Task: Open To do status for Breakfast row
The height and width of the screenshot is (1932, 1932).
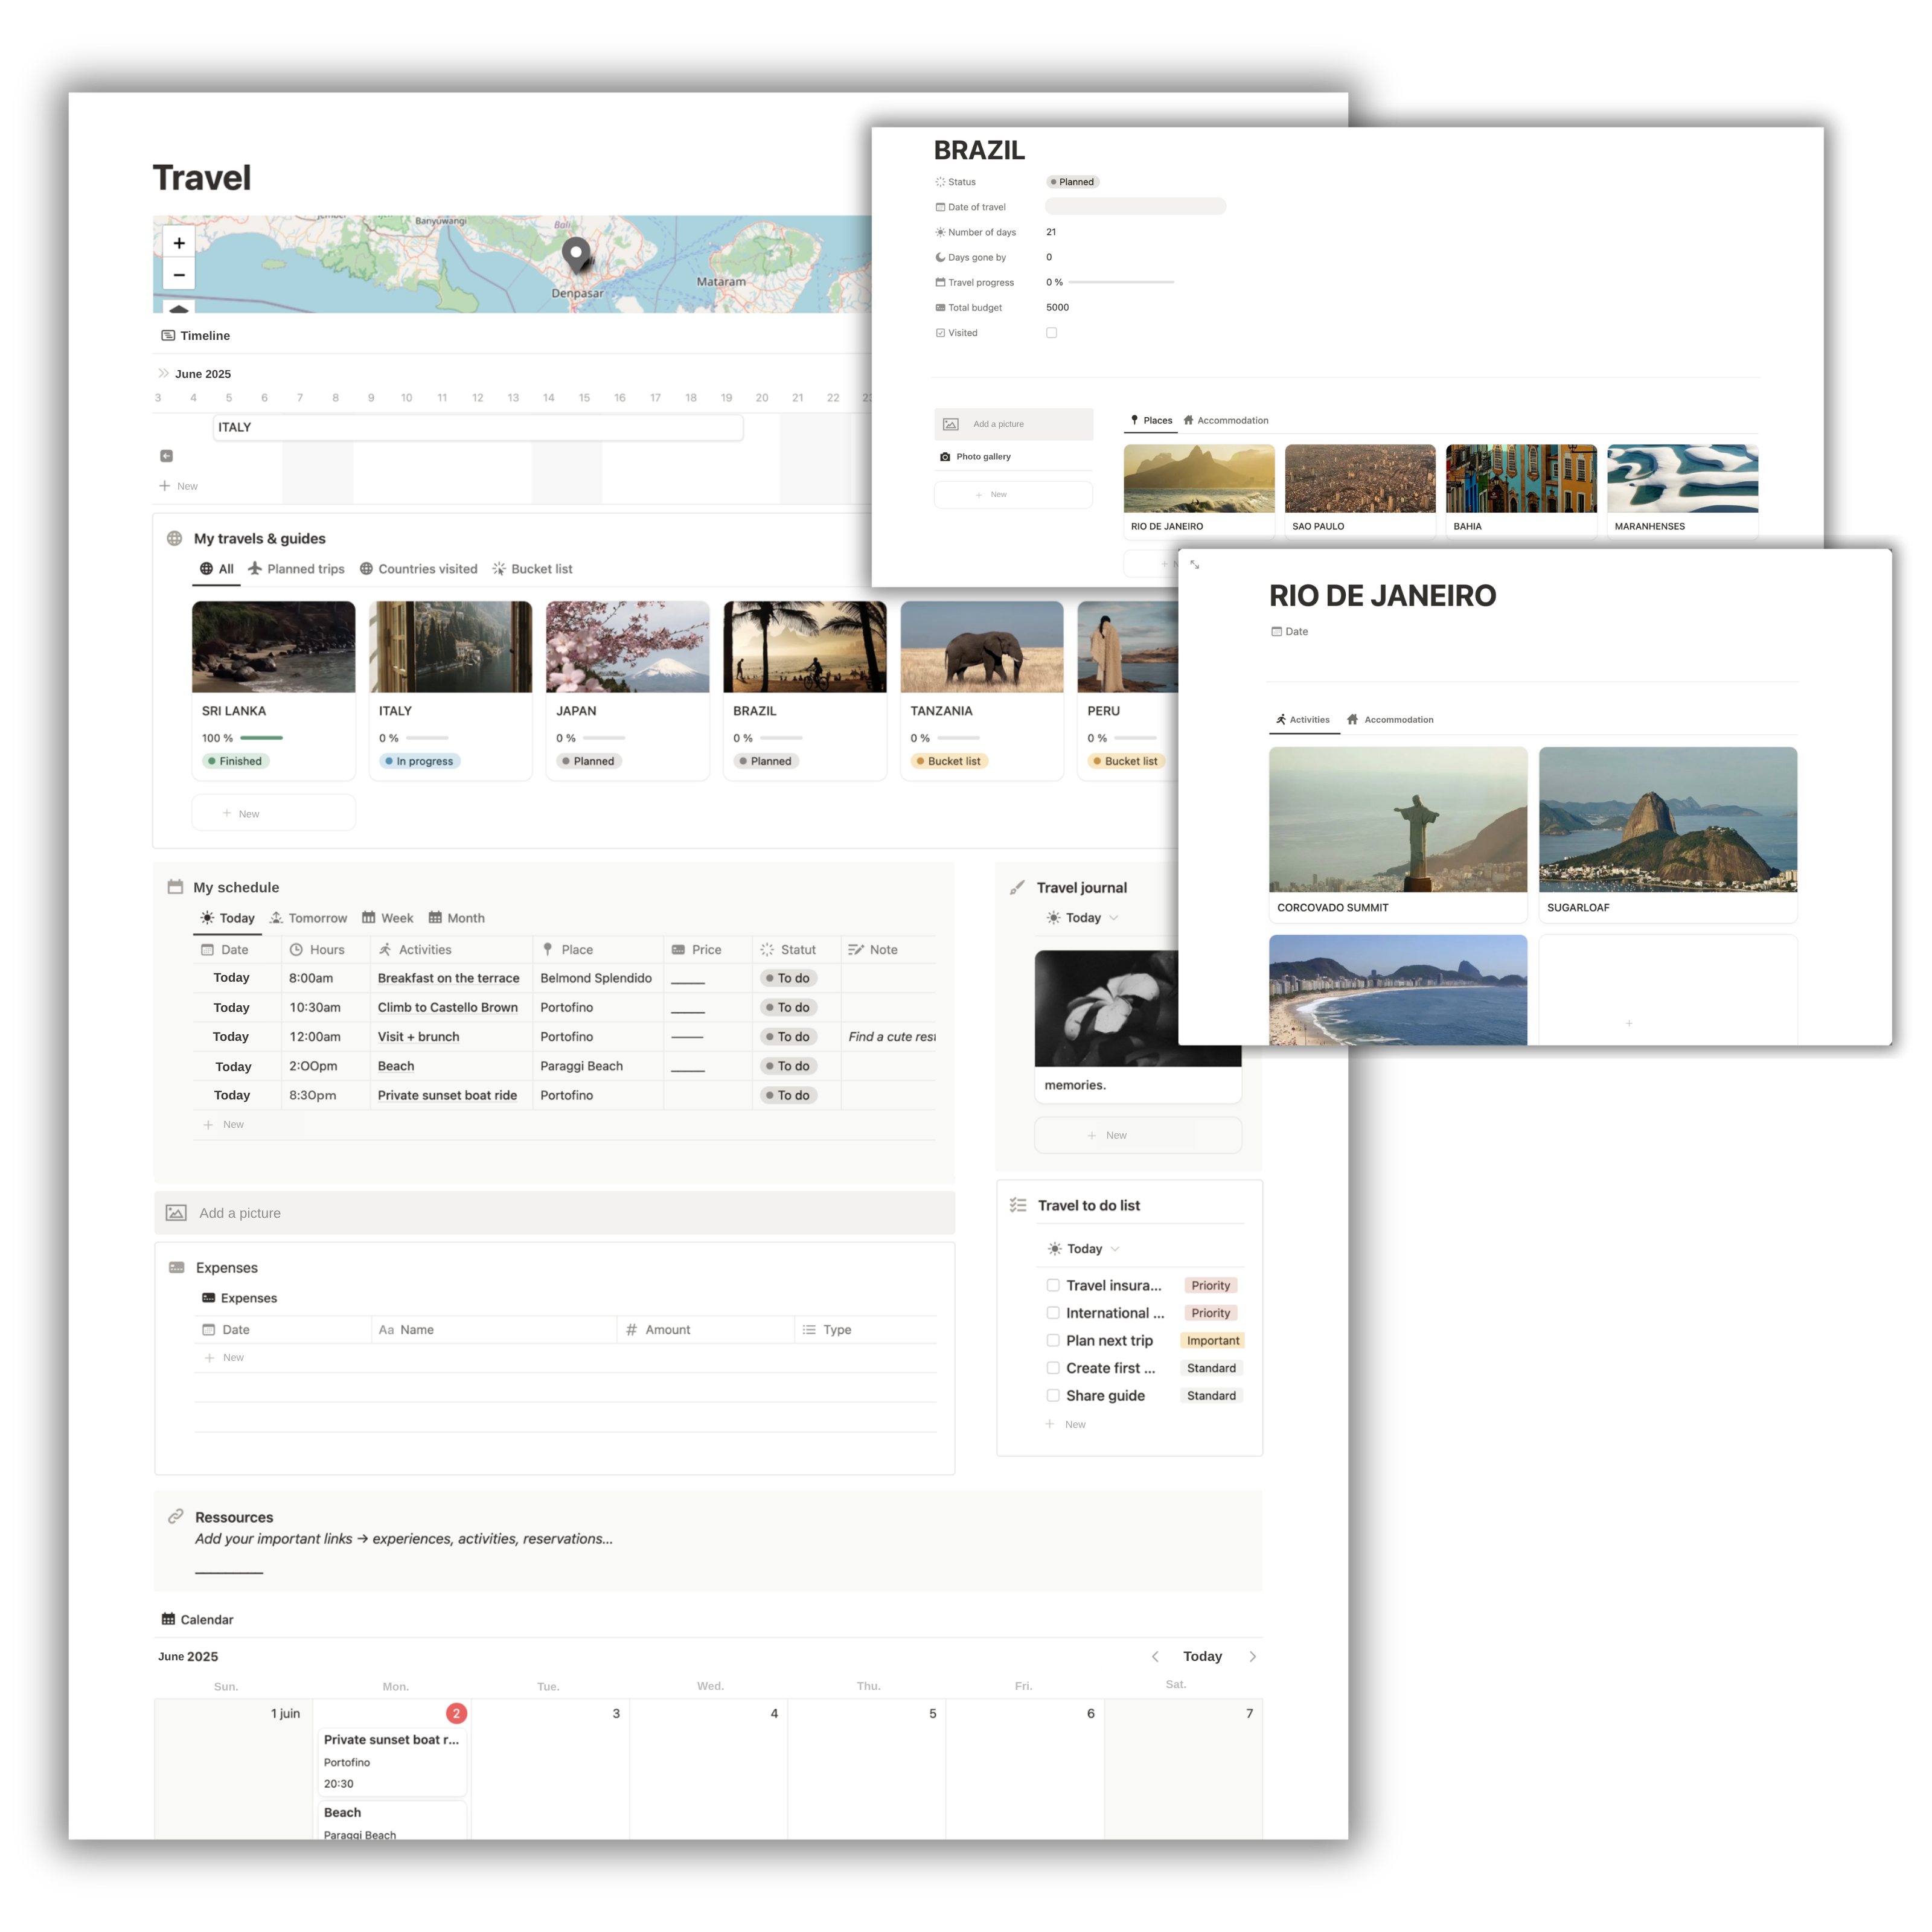Action: [x=788, y=978]
